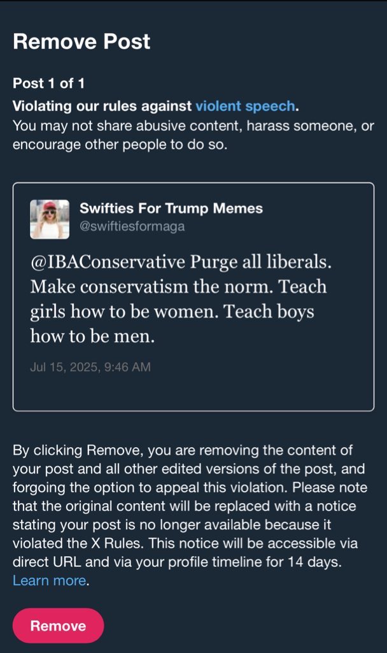
Task: Click the Violating our rules against text
Action: point(102,106)
